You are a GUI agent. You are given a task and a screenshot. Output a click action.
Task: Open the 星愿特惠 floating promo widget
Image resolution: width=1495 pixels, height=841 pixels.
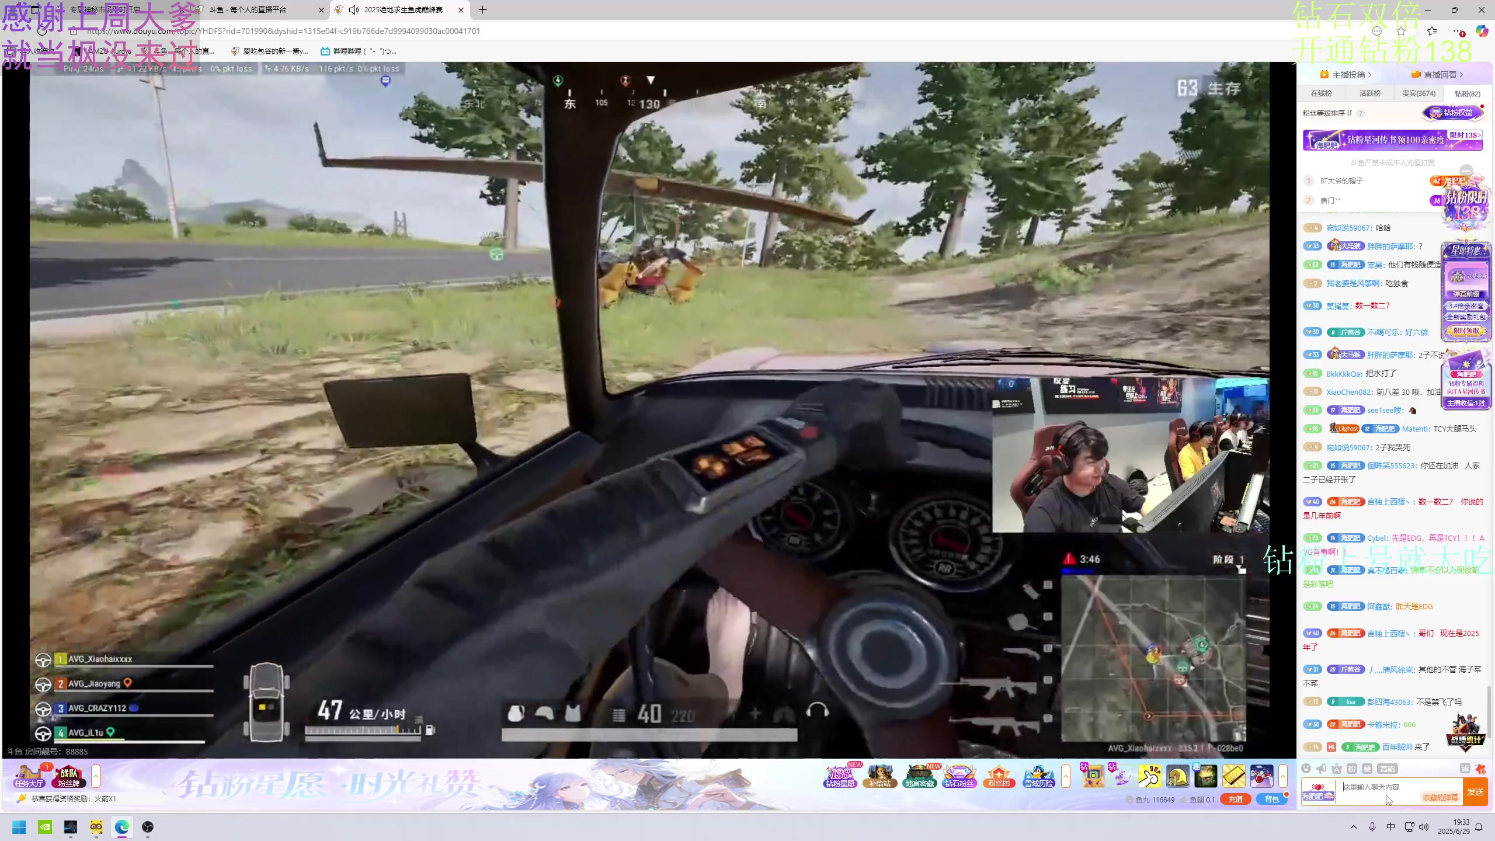pyautogui.click(x=1466, y=292)
